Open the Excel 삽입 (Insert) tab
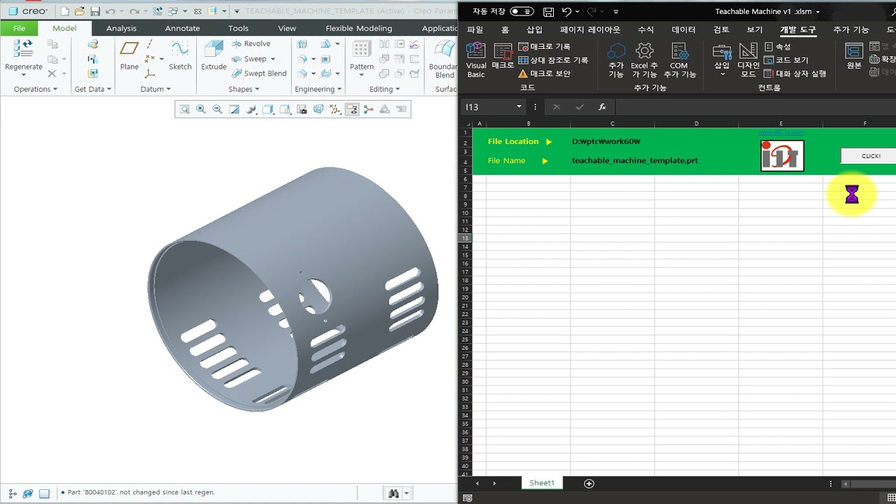Viewport: 896px width, 504px height. pos(534,30)
